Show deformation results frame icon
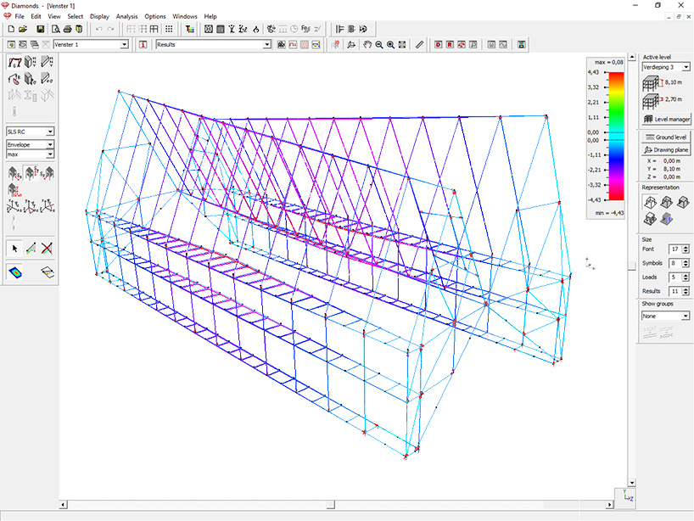 click(x=14, y=62)
